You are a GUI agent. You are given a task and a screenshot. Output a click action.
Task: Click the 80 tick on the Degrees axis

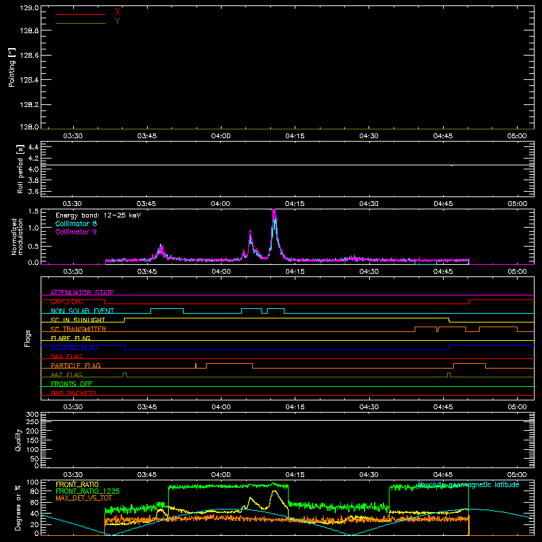35,491
